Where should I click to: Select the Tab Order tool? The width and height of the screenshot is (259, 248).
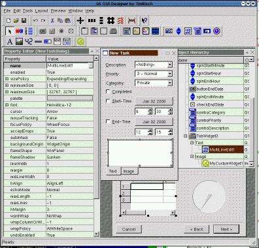[29, 31]
